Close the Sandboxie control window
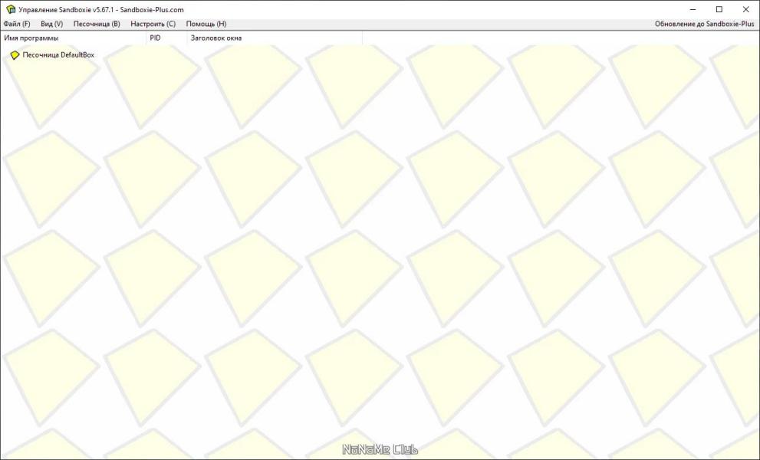The image size is (760, 460). (x=746, y=9)
